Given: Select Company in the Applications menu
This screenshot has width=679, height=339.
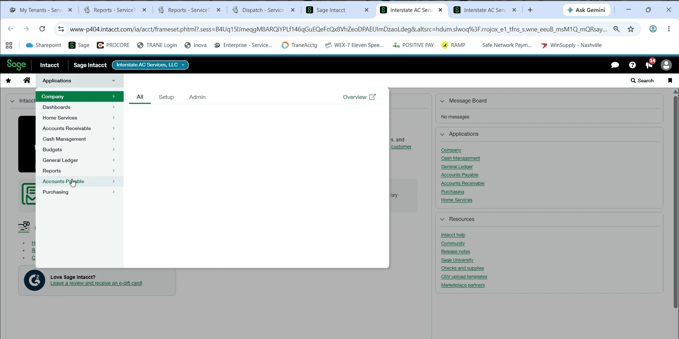Looking at the screenshot, I should coord(80,97).
